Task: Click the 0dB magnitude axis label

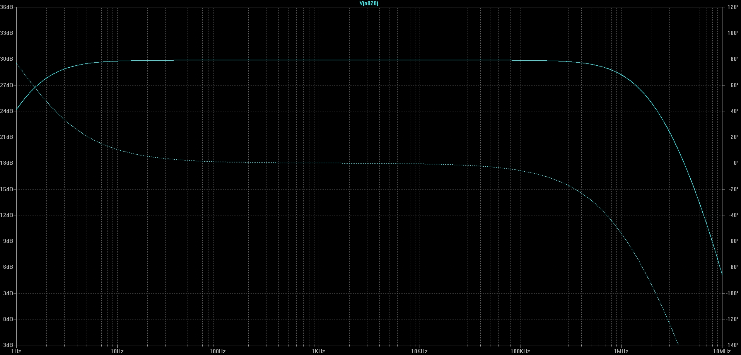Action: coord(8,319)
